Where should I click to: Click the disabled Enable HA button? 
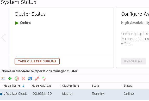point(133,61)
